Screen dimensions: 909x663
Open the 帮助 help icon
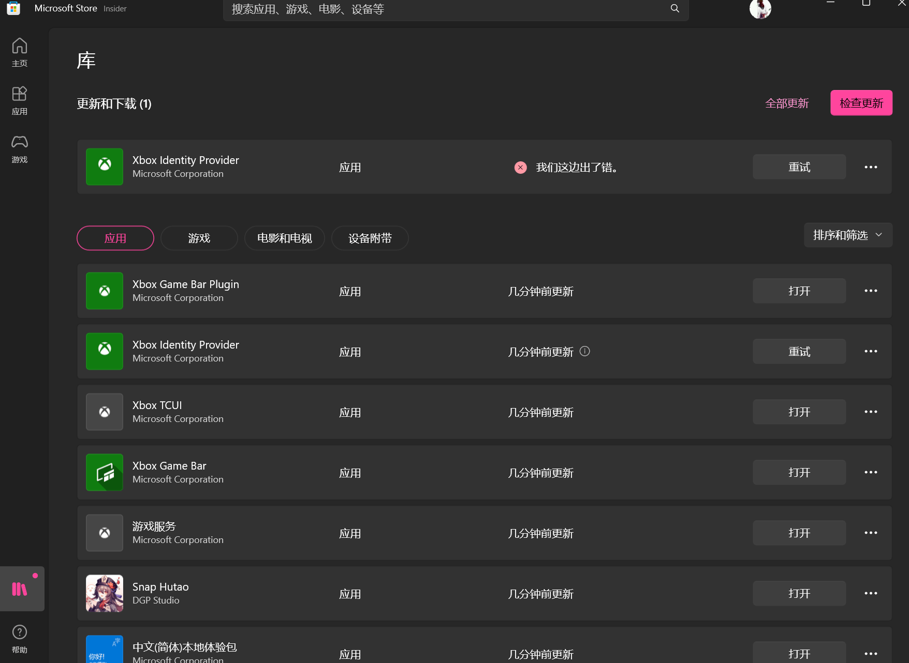(x=20, y=639)
